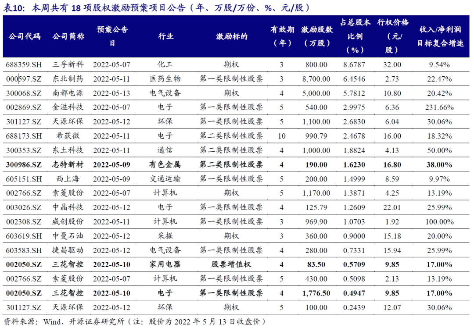The width and height of the screenshot is (474, 328).
Task: Click the 行权价格（元/股） column header
Action: 393,36
